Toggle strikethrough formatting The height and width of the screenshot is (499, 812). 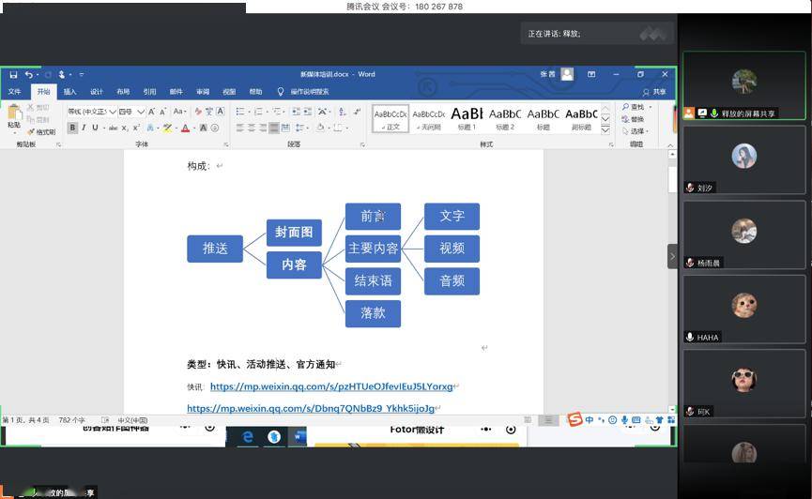(x=113, y=128)
